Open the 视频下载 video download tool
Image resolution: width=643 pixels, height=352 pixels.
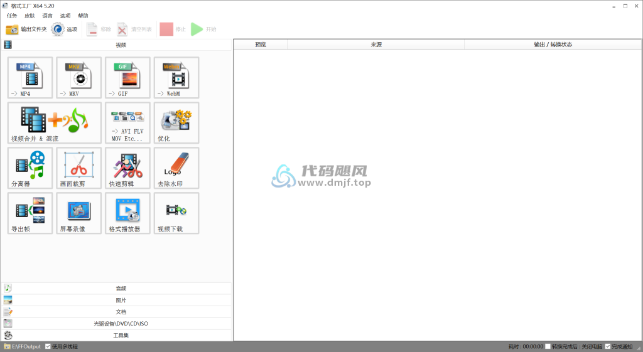point(176,213)
